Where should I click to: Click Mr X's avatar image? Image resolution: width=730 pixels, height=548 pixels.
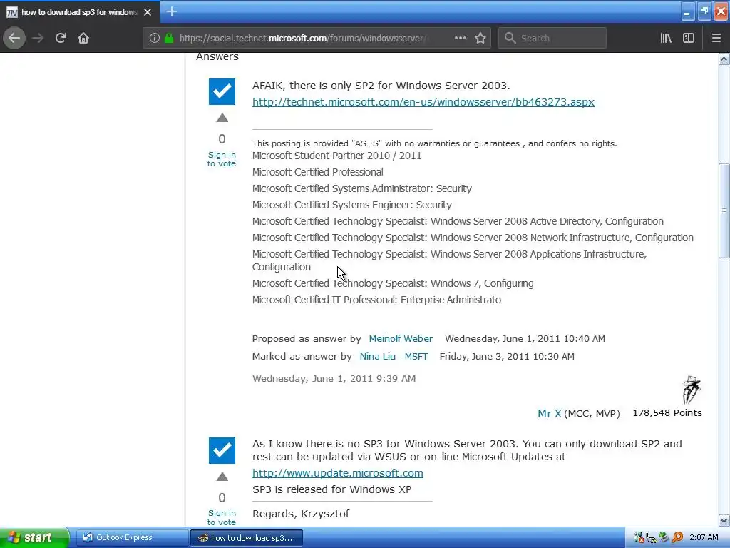point(692,390)
